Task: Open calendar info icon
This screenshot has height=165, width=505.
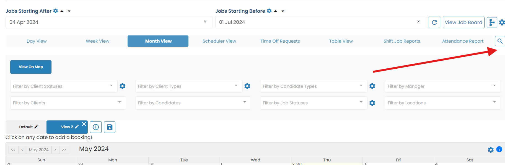Action: 499,149
